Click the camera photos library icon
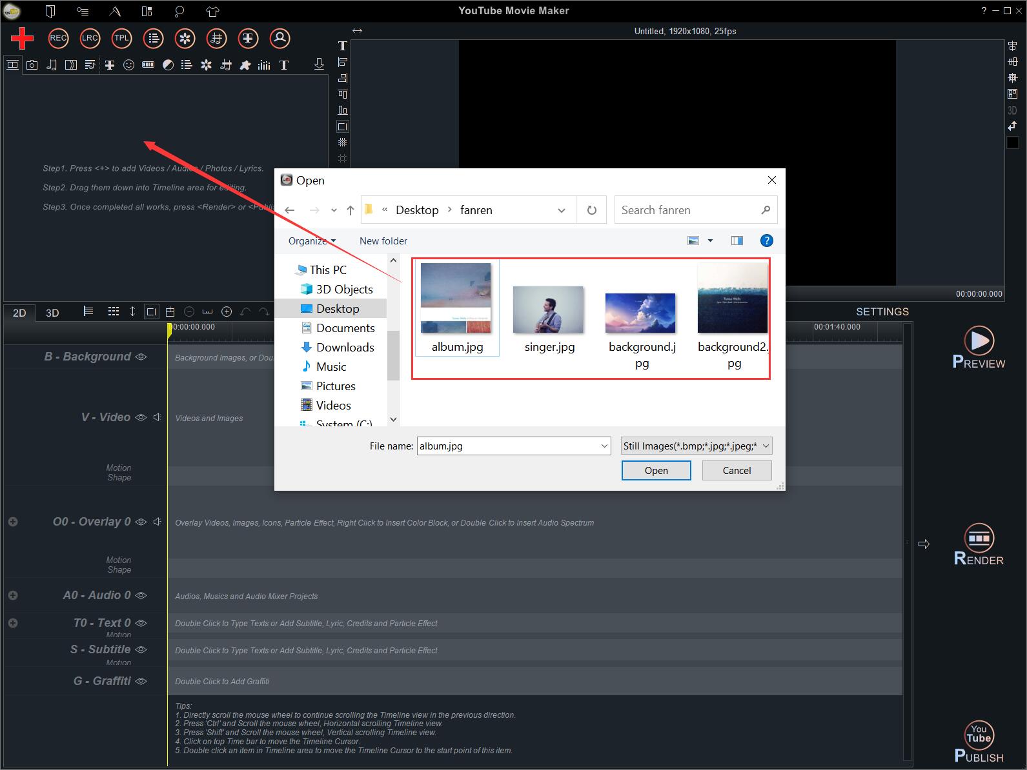This screenshot has height=770, width=1027. coord(32,64)
